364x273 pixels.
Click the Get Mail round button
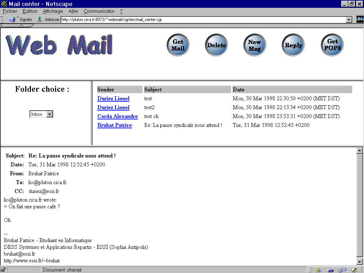178,45
